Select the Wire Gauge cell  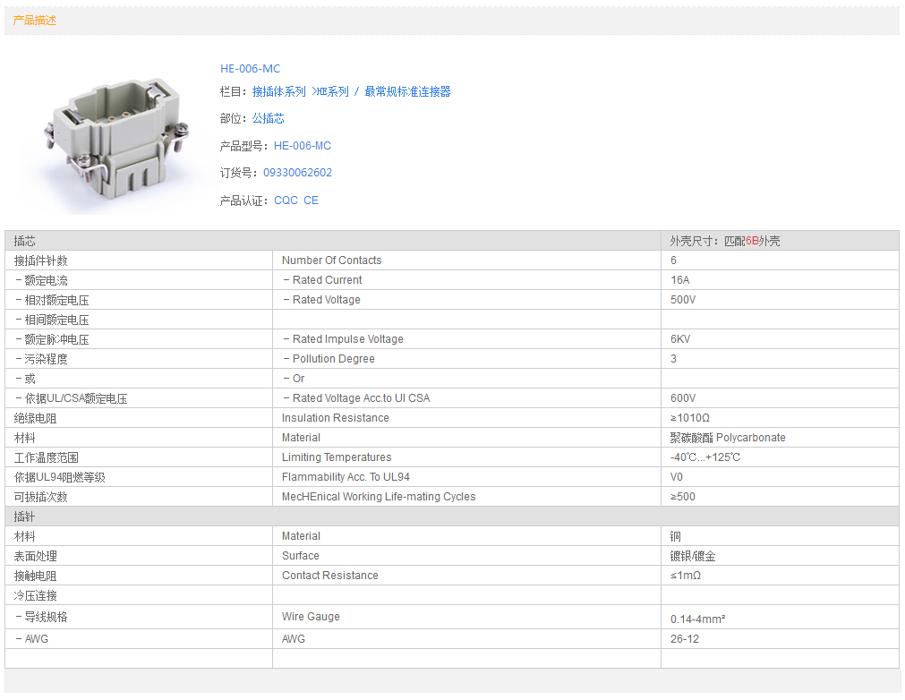pos(311,617)
